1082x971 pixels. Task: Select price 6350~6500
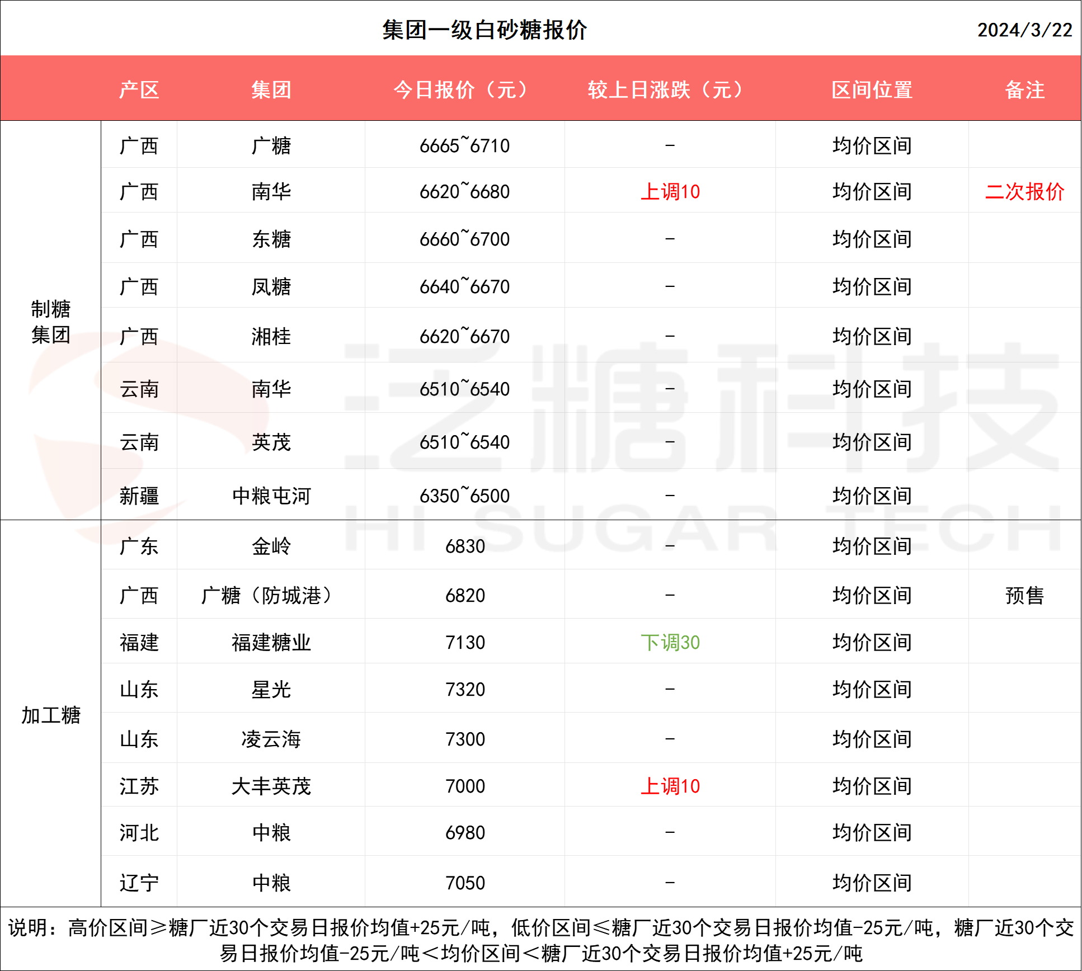(x=465, y=496)
